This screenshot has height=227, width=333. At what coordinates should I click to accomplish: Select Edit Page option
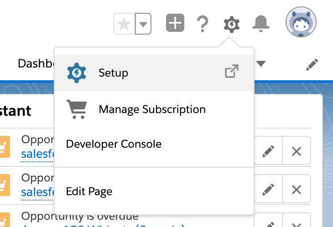point(89,191)
